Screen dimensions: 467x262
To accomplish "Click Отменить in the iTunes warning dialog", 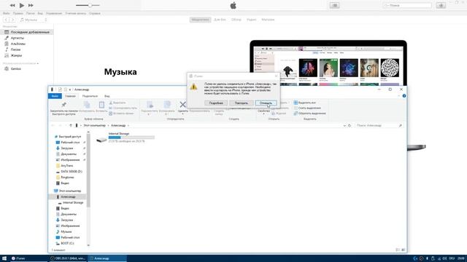I will [x=266, y=103].
